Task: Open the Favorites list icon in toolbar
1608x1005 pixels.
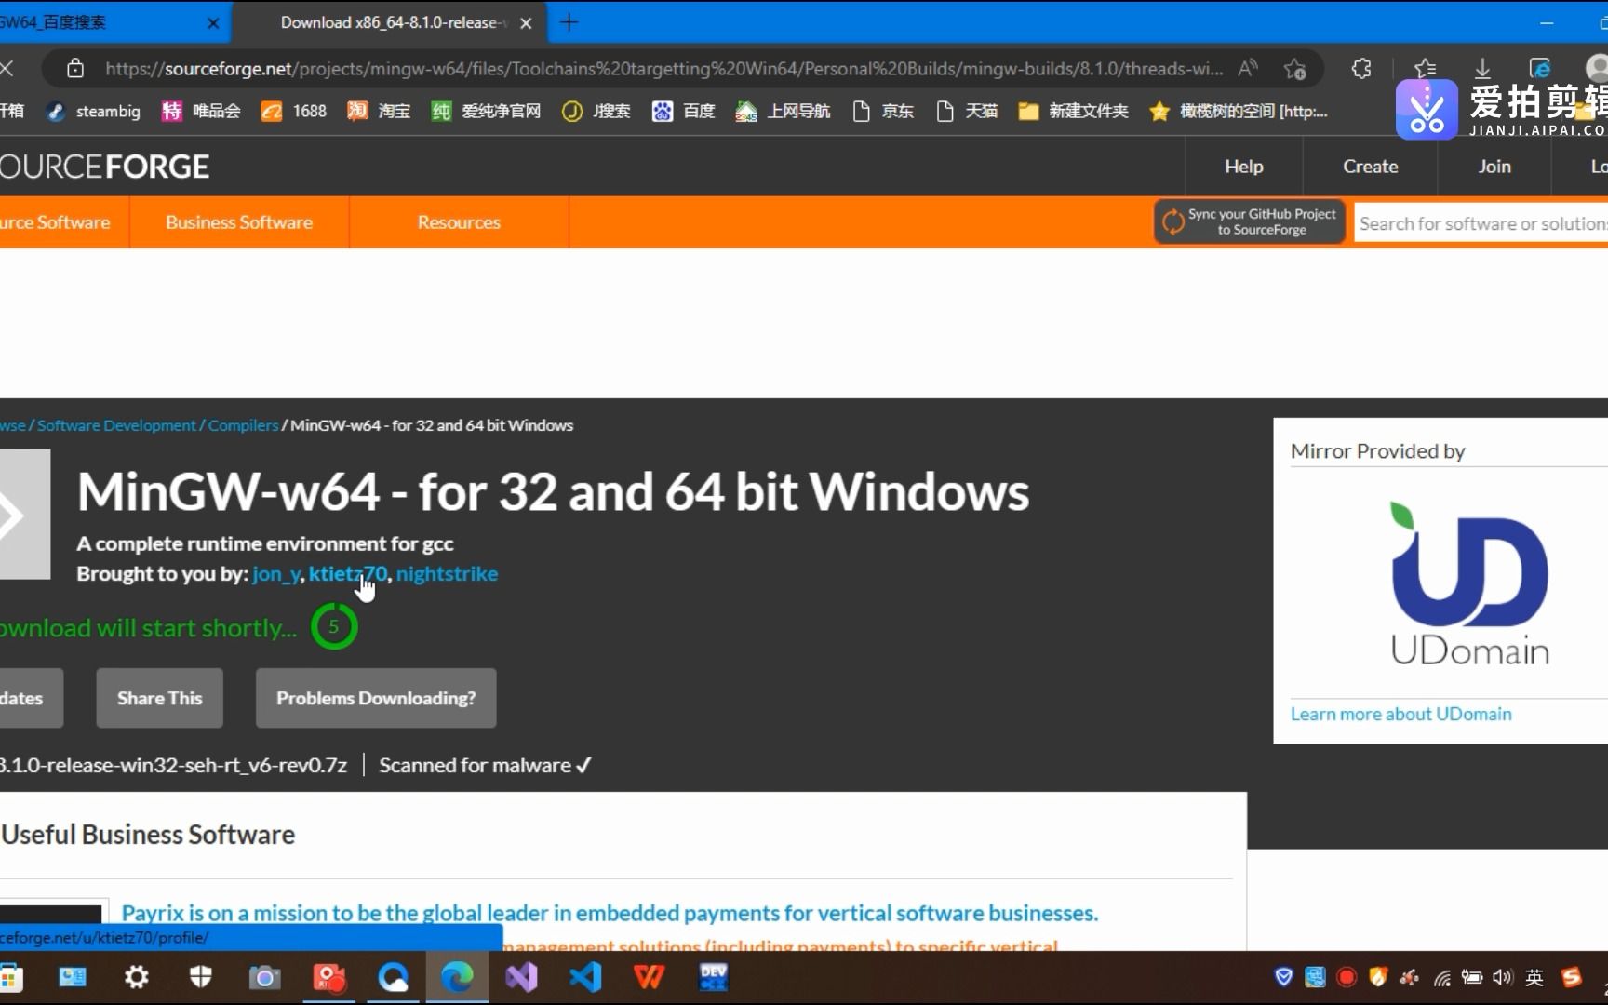Action: [1425, 68]
